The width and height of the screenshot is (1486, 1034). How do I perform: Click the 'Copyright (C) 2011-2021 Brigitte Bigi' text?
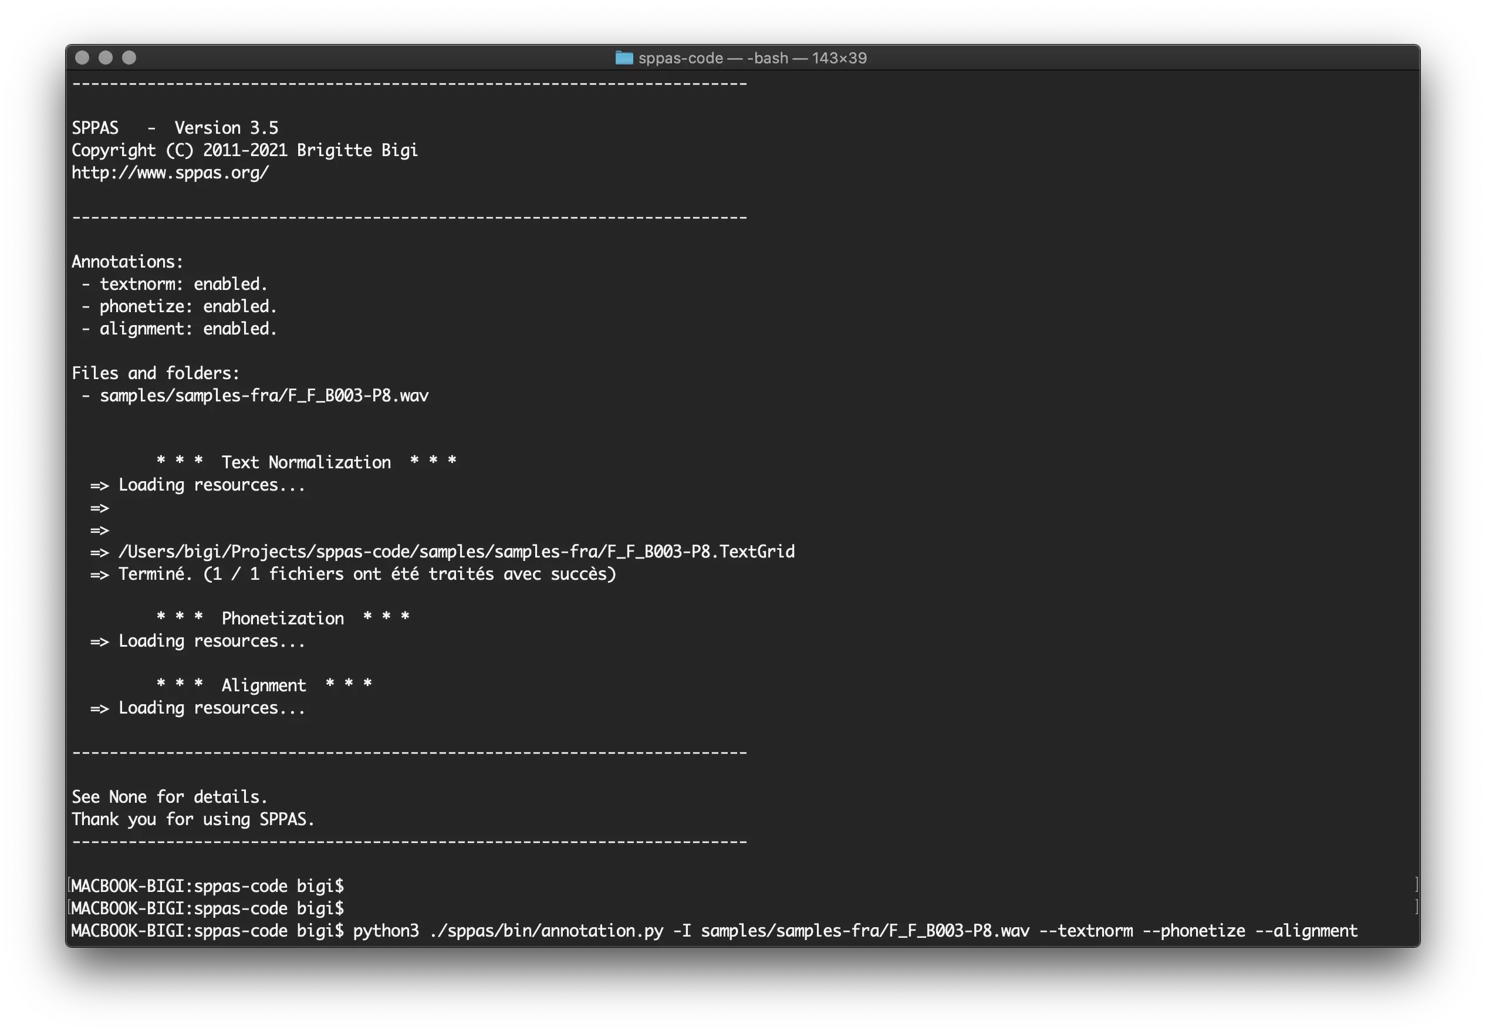pos(245,150)
